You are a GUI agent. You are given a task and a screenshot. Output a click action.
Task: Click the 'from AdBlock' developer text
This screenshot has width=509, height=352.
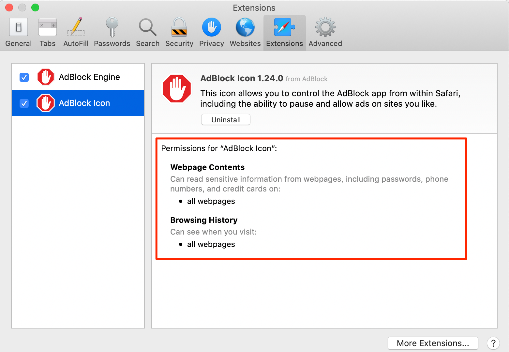pos(307,79)
